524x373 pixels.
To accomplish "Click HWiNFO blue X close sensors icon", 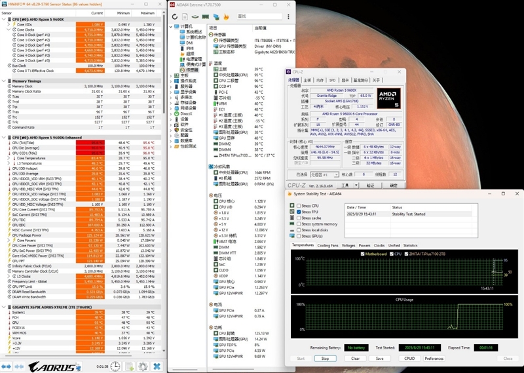I will coord(157,366).
